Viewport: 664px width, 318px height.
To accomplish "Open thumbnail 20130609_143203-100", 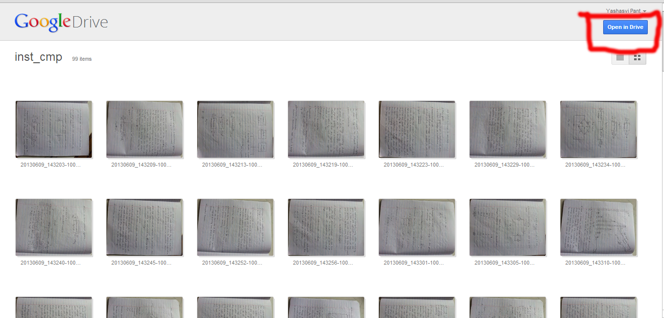I will [54, 129].
